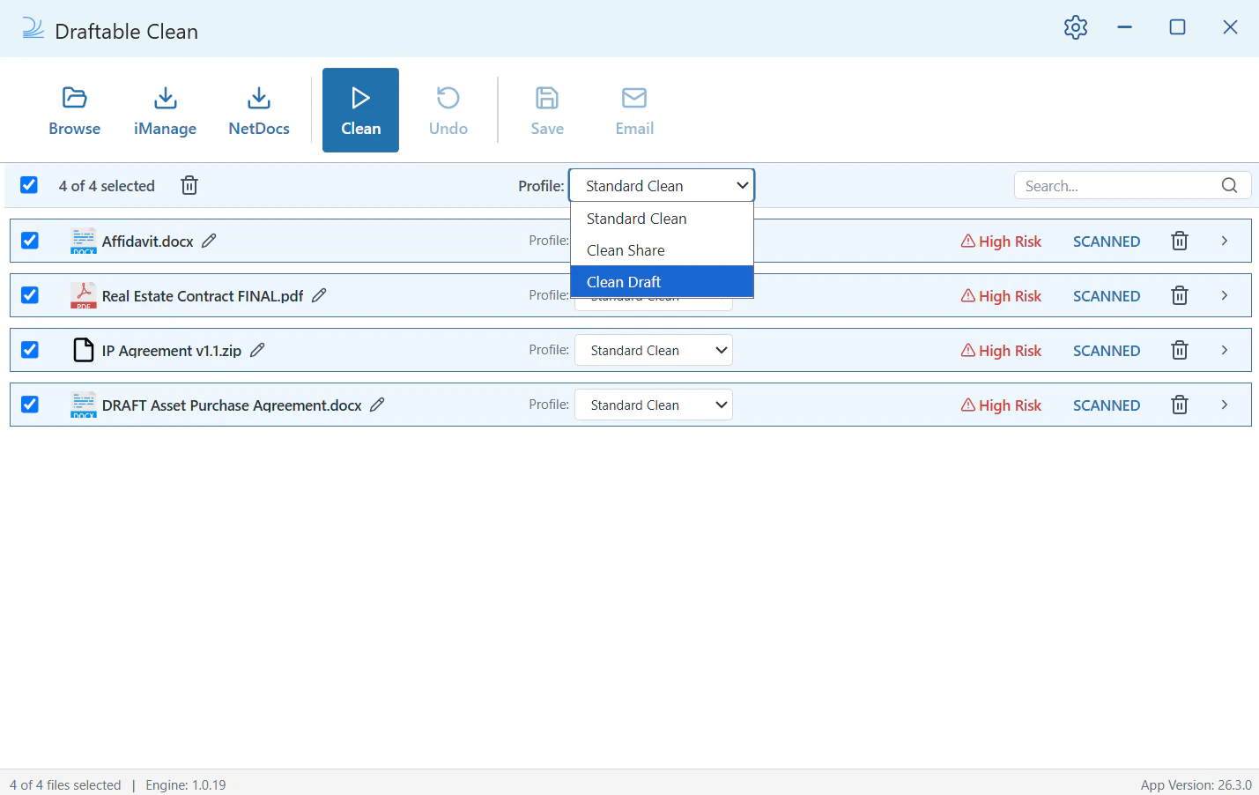Click the '4 of 4 selected' header text
The height and width of the screenshot is (795, 1259).
click(107, 186)
